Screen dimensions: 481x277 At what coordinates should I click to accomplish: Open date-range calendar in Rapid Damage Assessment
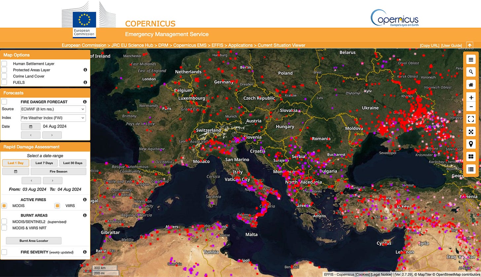coord(15,171)
